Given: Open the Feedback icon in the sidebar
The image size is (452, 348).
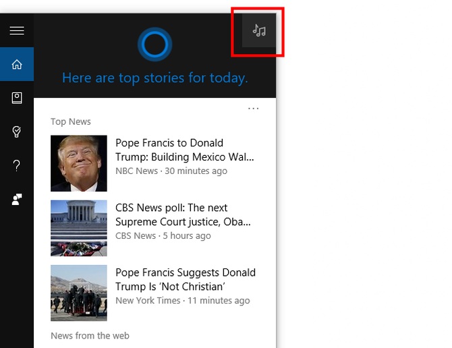Looking at the screenshot, I should coord(17,200).
